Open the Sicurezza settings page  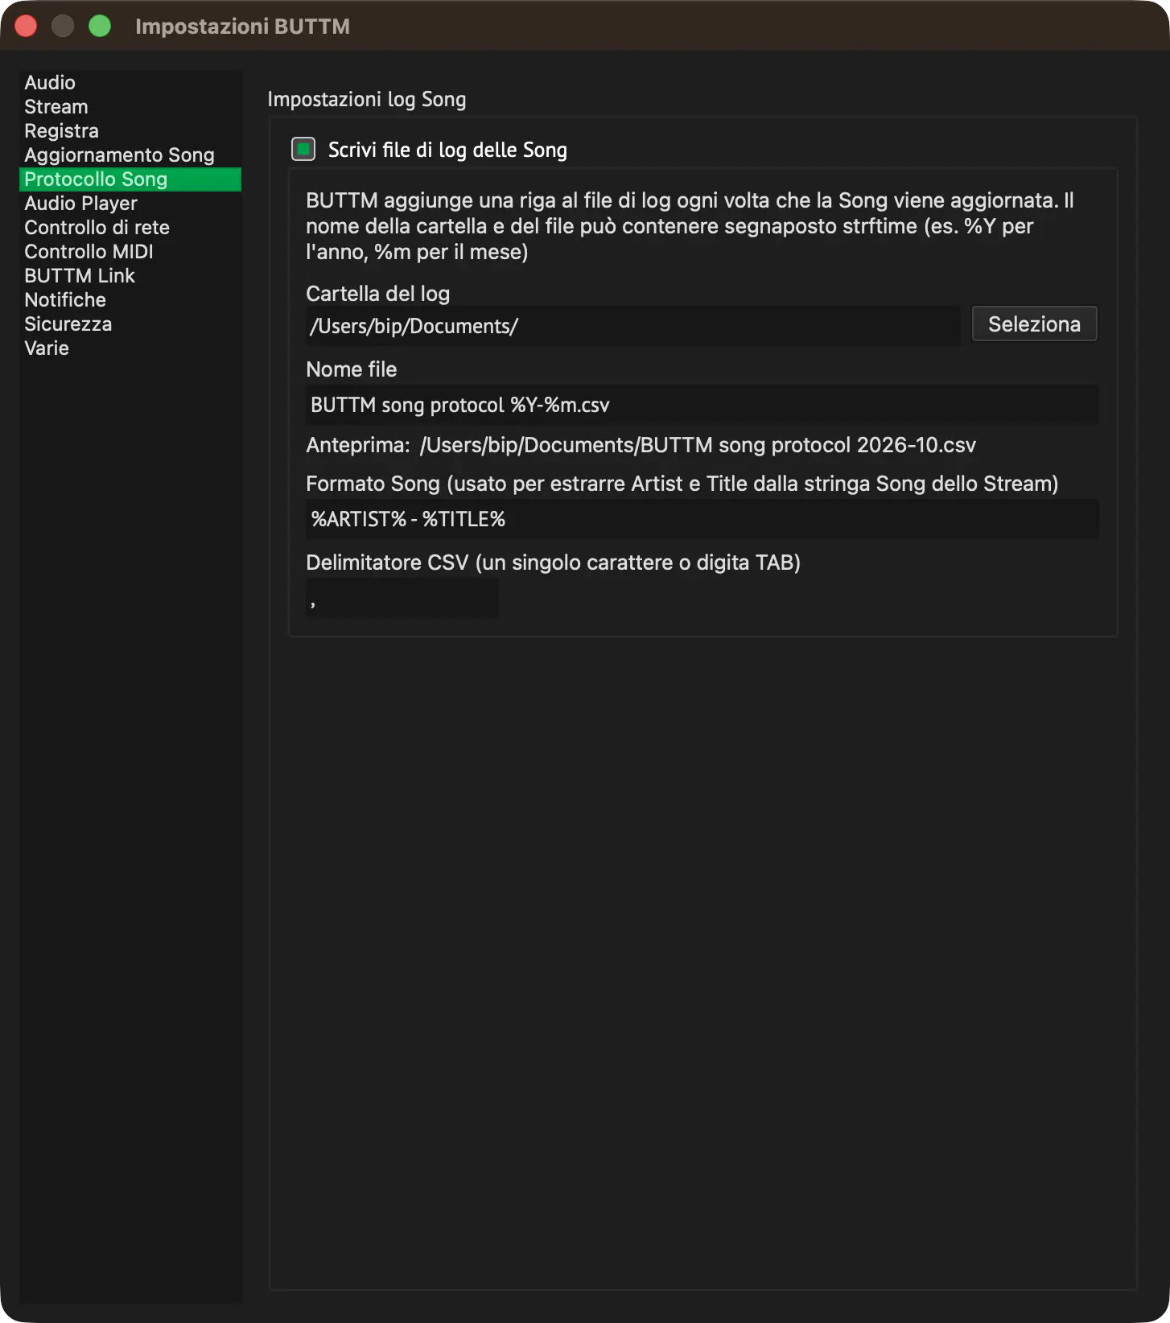click(x=130, y=324)
